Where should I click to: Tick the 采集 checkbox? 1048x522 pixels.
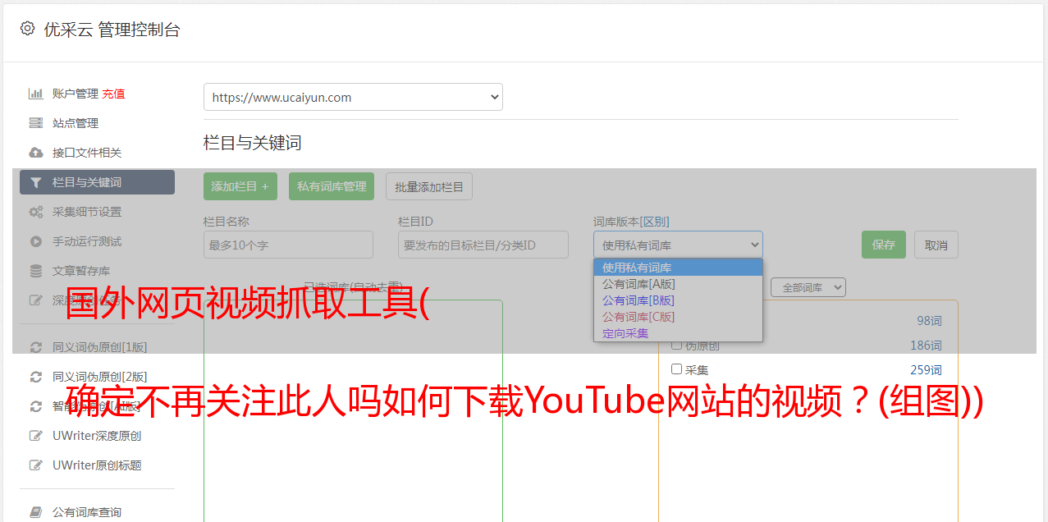(677, 369)
